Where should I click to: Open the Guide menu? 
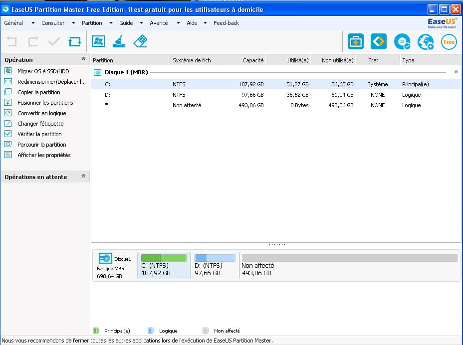pyautogui.click(x=126, y=23)
